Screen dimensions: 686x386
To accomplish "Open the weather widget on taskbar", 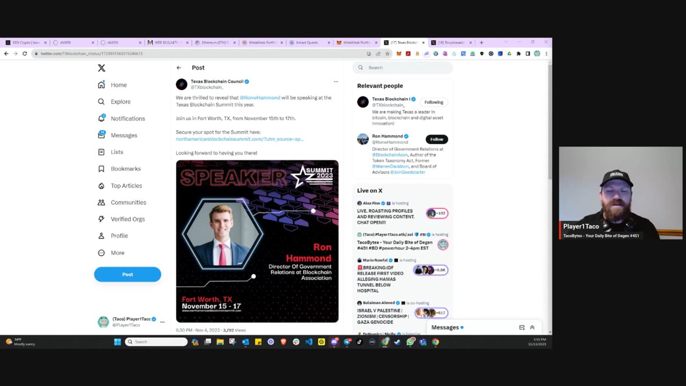I will click(x=20, y=342).
